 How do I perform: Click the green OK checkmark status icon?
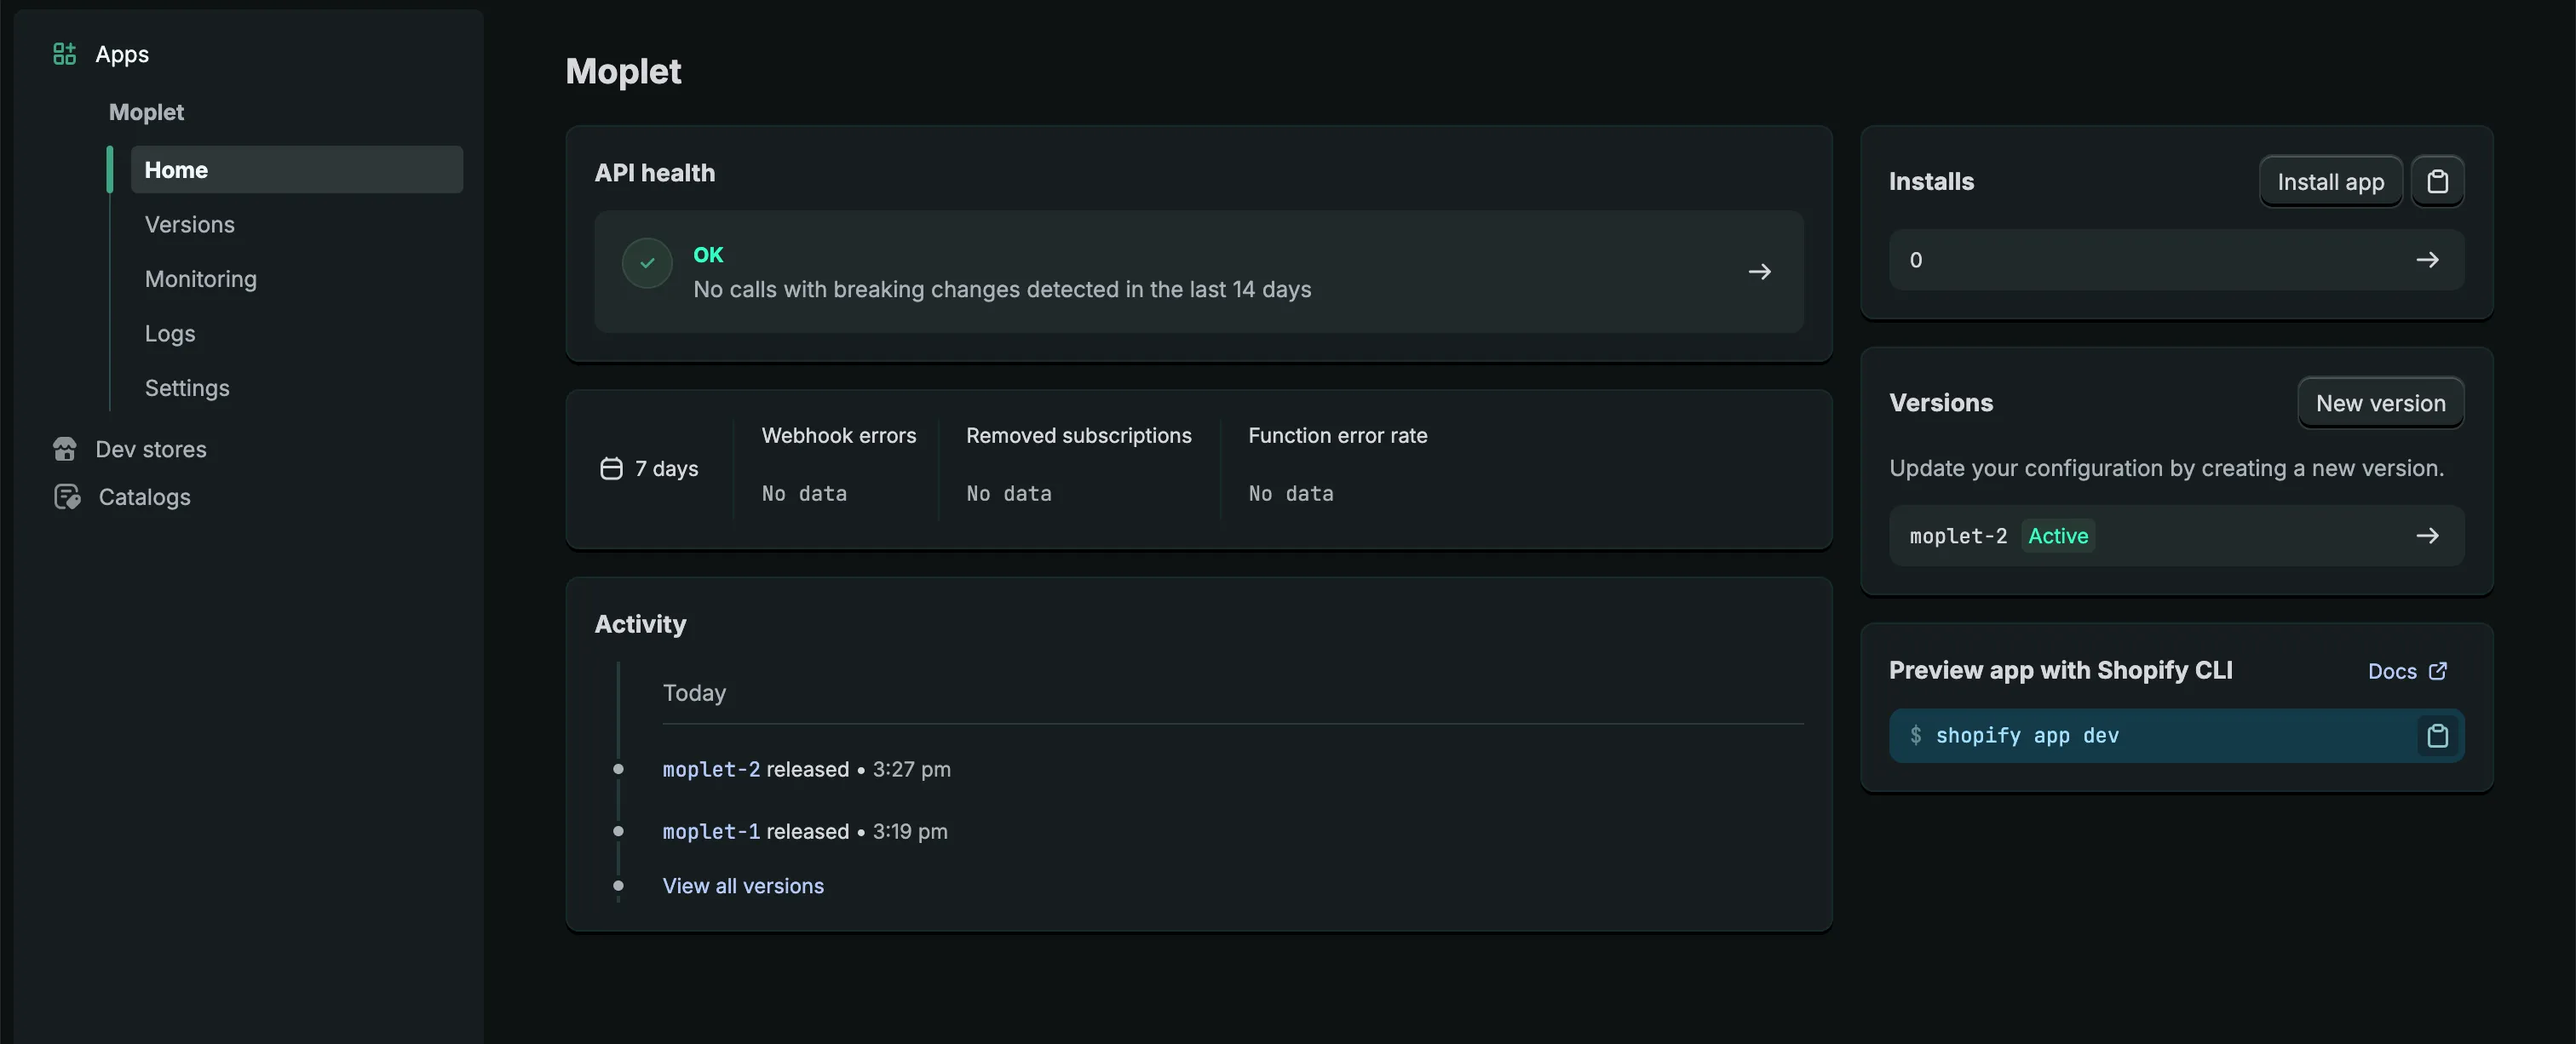(x=647, y=263)
